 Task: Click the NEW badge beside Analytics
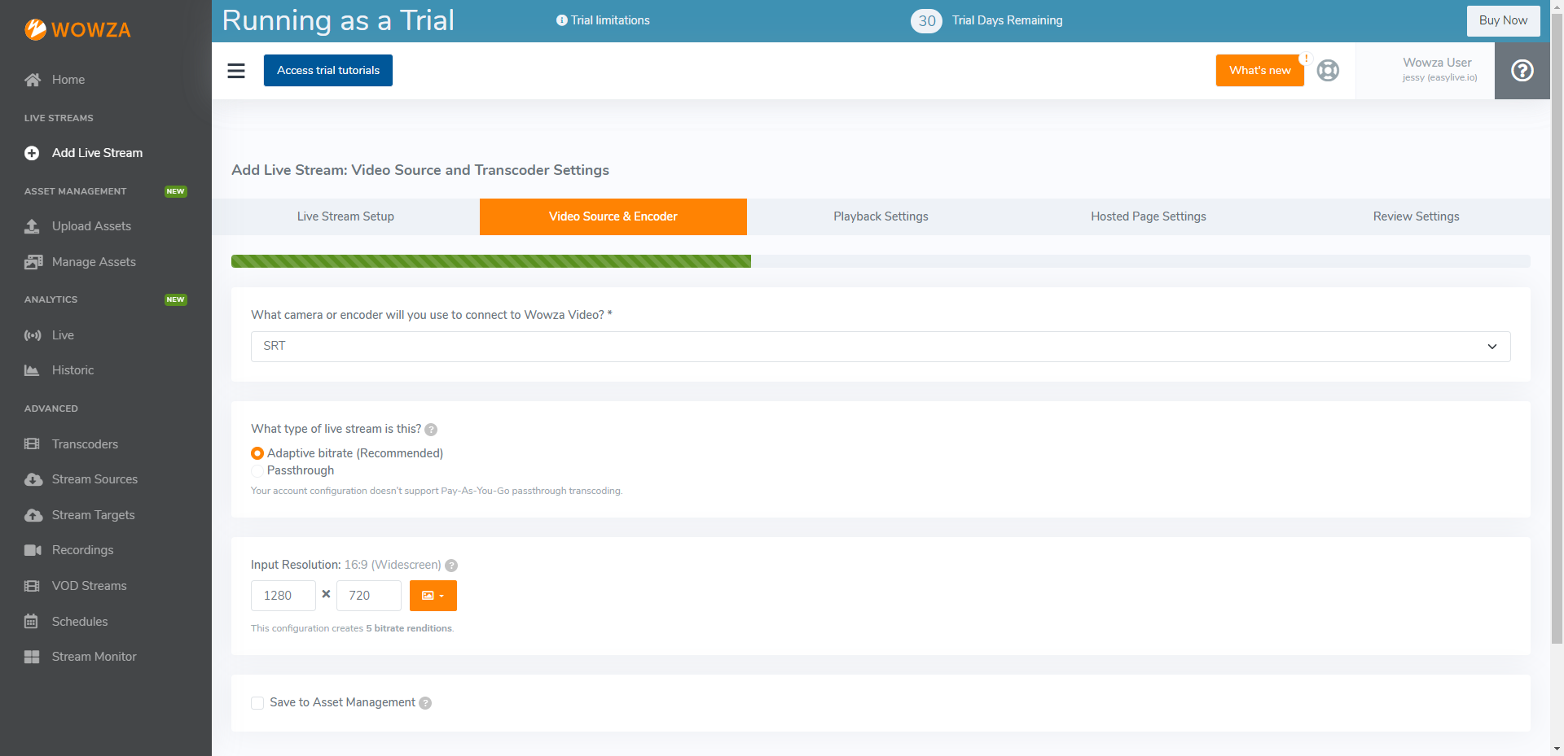click(176, 299)
